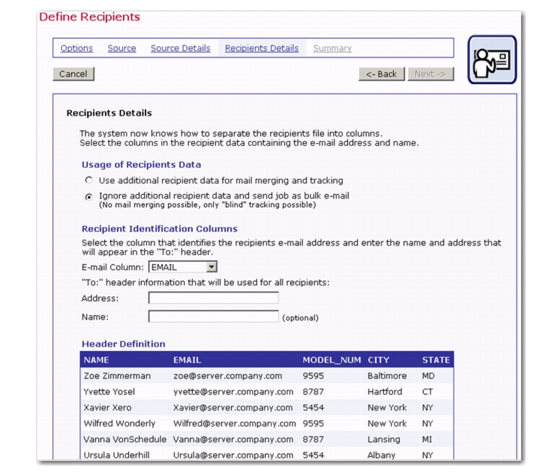The height and width of the screenshot is (476, 555).
Task: Select the Wilfred Wonderly name cell
Action: click(x=119, y=424)
